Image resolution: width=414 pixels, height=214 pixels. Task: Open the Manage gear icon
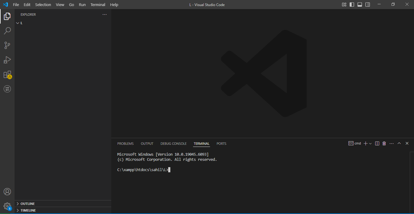(x=7, y=206)
